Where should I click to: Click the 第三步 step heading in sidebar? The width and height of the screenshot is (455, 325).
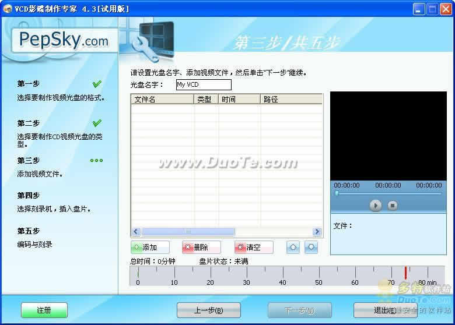pyautogui.click(x=29, y=161)
